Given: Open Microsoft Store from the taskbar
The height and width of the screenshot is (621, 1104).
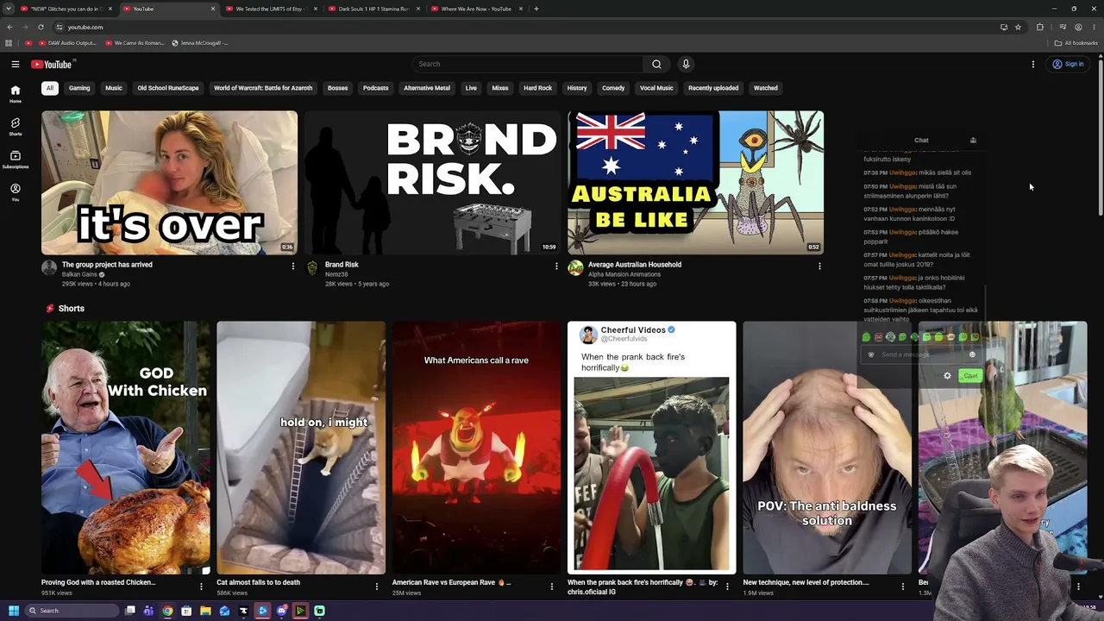Looking at the screenshot, I should click(x=186, y=611).
